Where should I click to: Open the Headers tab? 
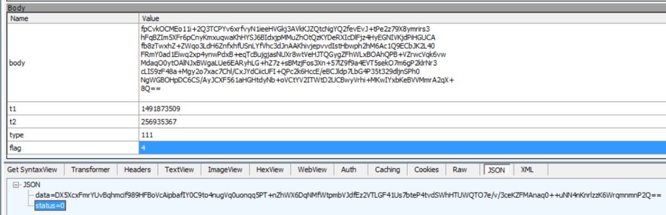coord(138,170)
